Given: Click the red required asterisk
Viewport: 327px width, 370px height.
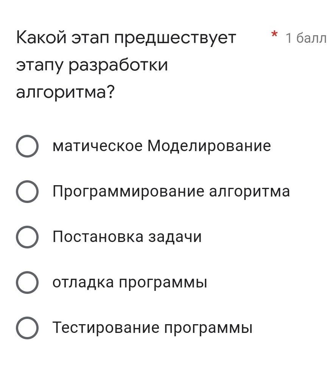Looking at the screenshot, I should click(274, 34).
